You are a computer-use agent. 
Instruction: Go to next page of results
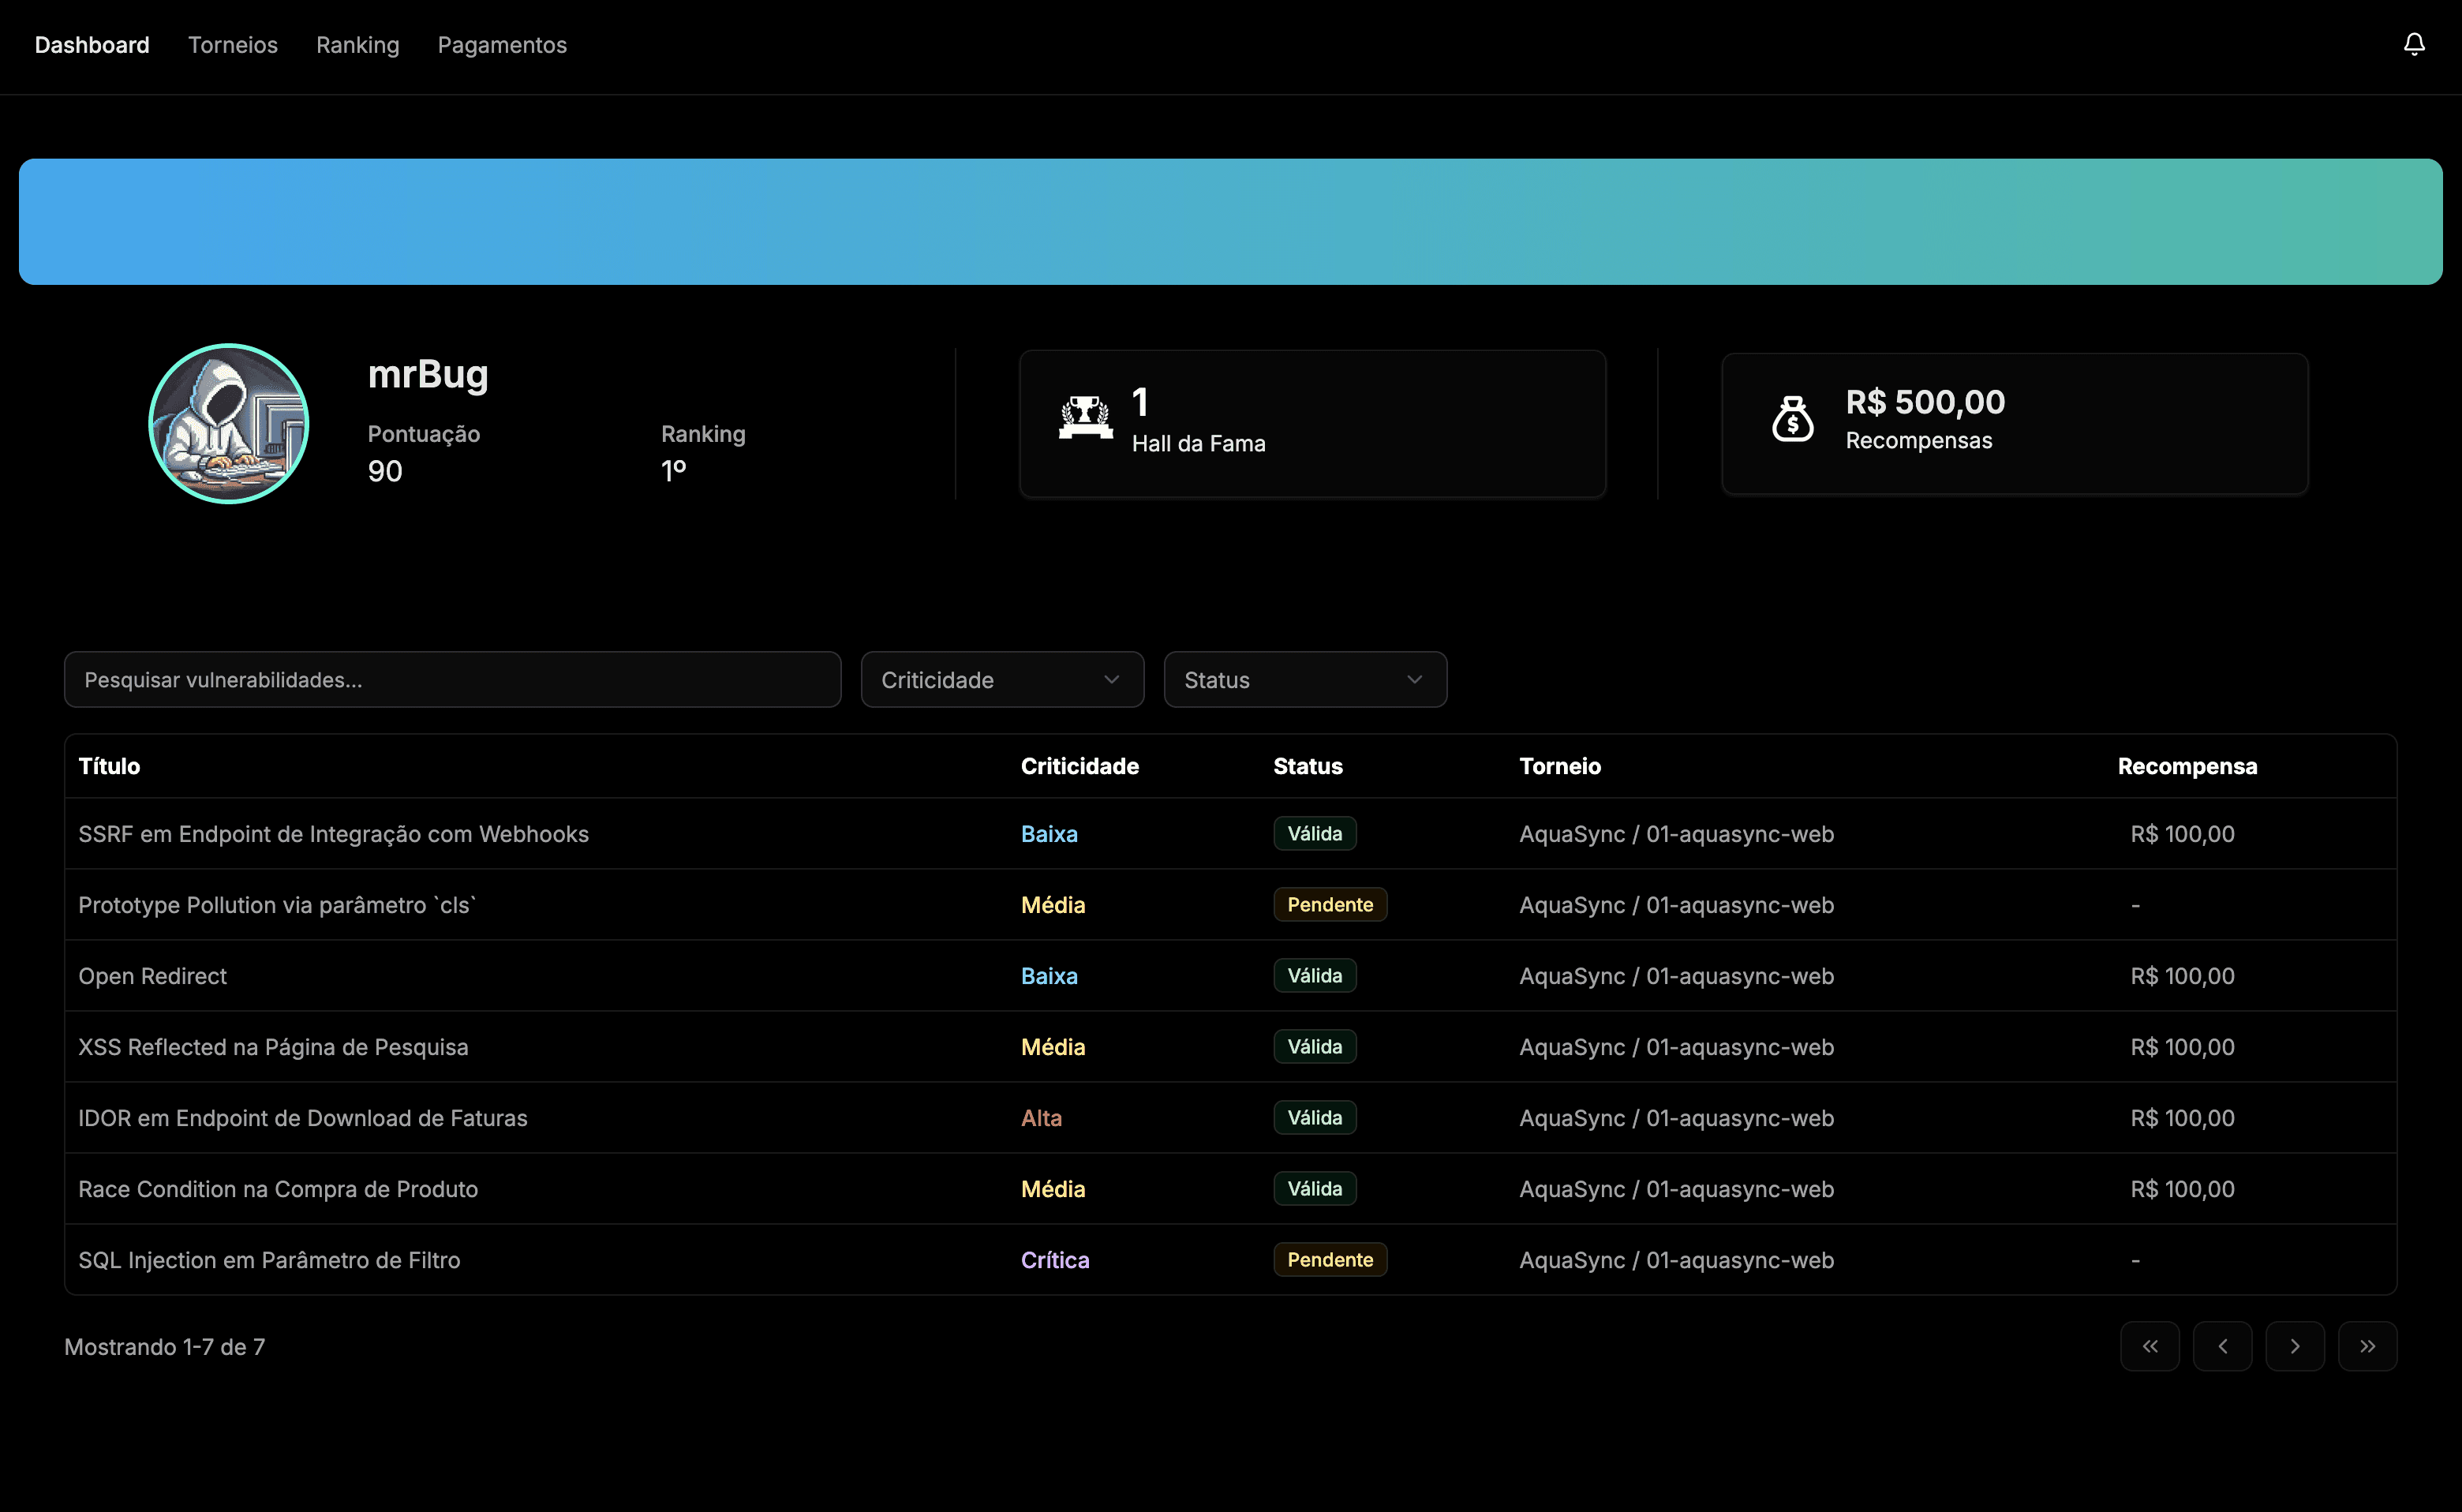click(x=2294, y=1346)
